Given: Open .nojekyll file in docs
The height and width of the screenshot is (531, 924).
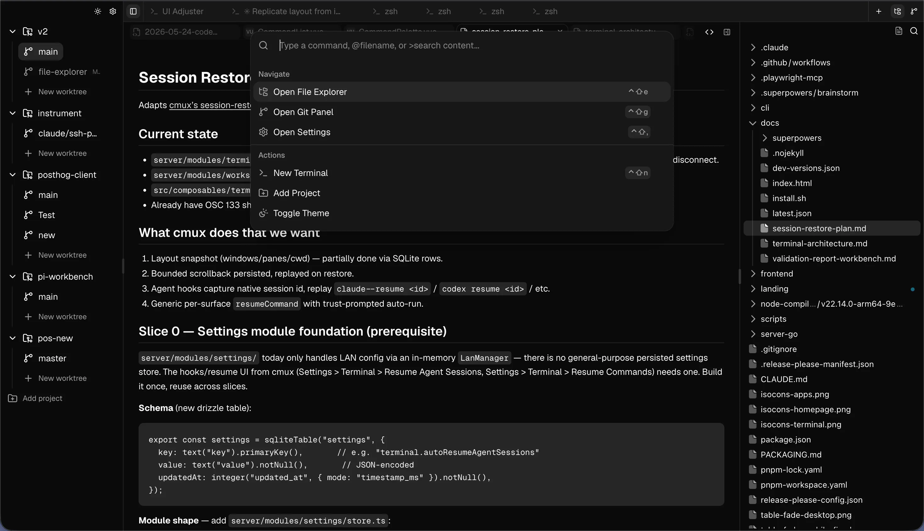Looking at the screenshot, I should (x=832, y=153).
